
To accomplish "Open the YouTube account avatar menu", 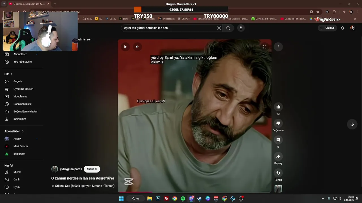I will (353, 28).
